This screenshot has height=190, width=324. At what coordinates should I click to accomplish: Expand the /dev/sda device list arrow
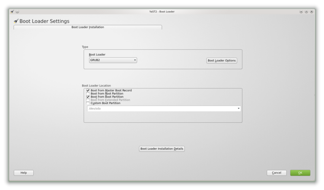239,109
